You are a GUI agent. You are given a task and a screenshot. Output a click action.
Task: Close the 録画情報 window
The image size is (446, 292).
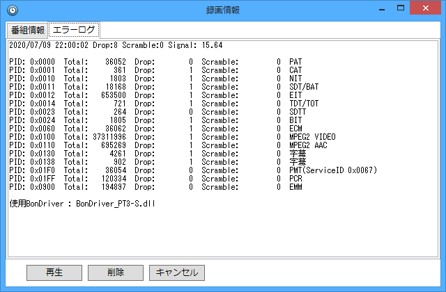pos(426,8)
